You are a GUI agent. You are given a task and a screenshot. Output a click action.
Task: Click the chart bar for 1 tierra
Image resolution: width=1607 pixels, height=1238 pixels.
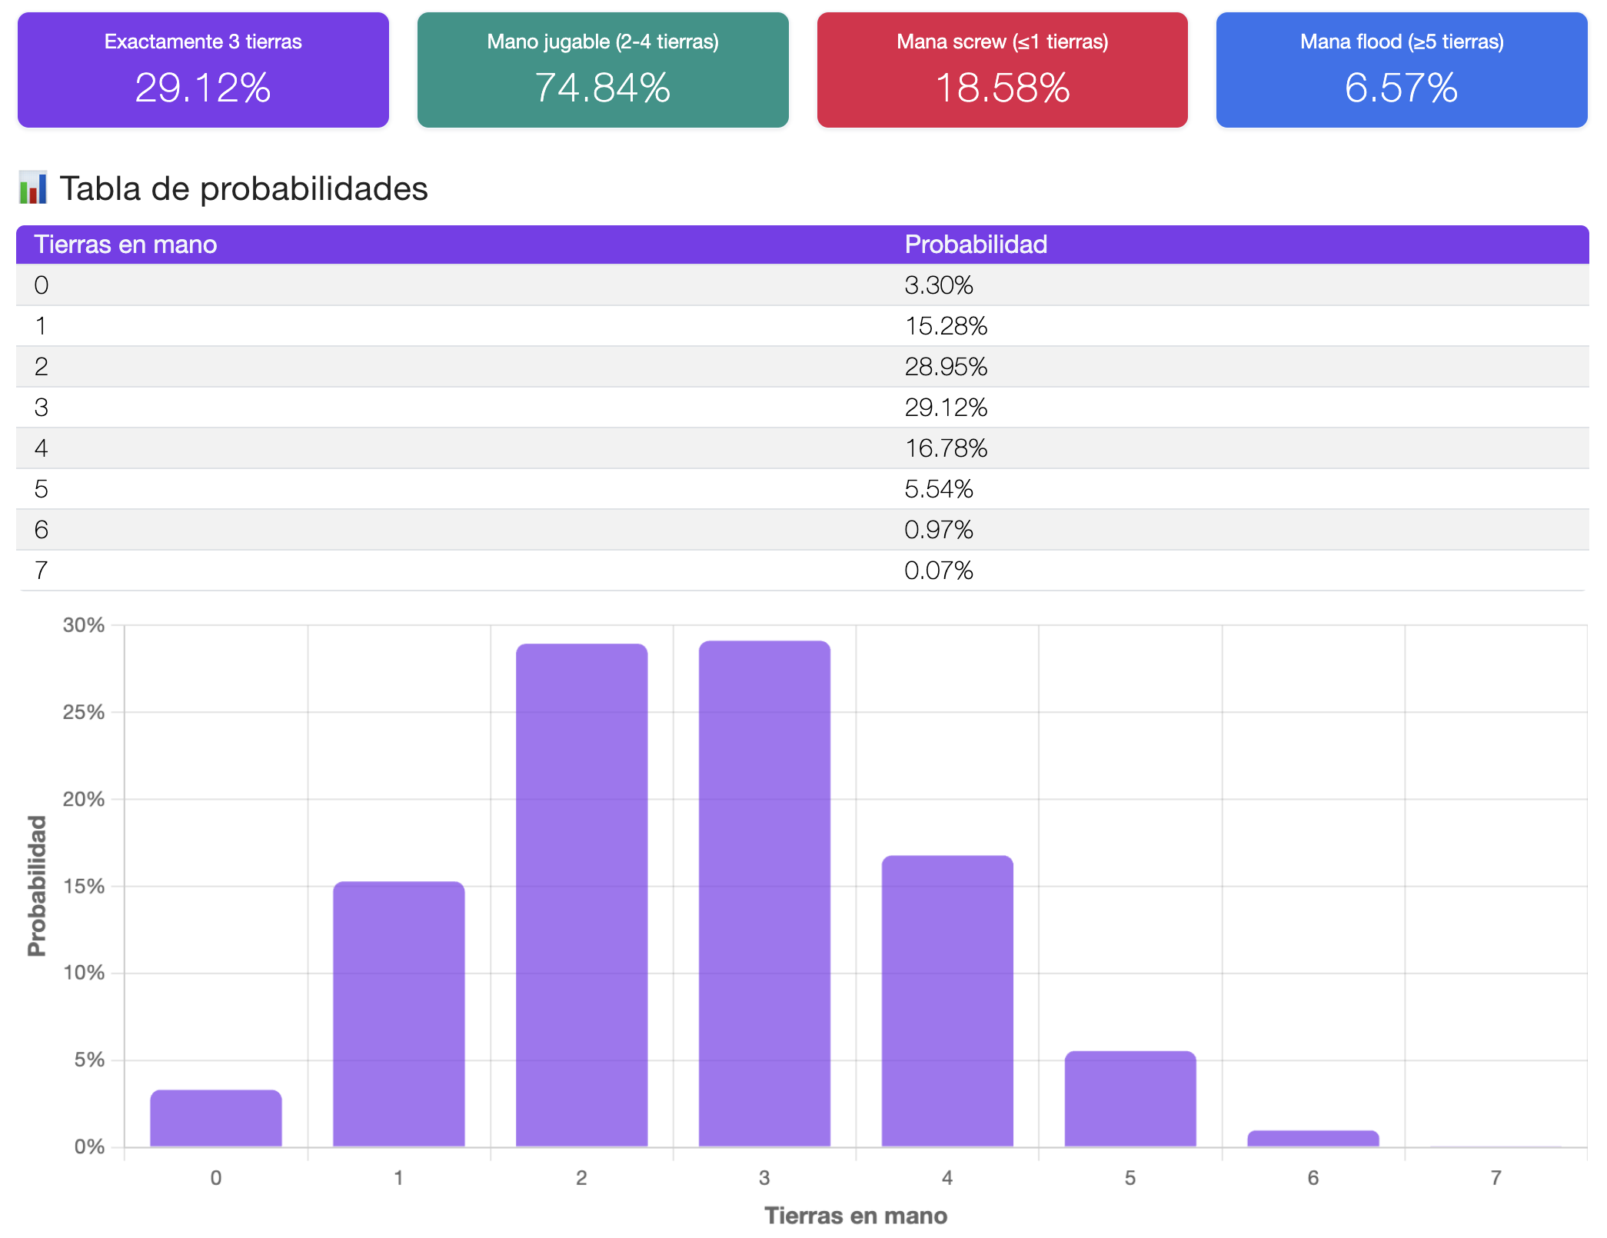coord(398,1015)
